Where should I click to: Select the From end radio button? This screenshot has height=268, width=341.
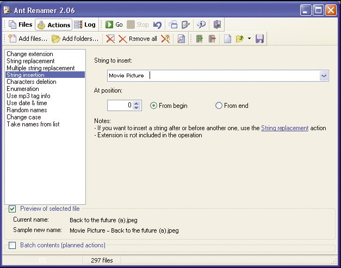pos(232,106)
